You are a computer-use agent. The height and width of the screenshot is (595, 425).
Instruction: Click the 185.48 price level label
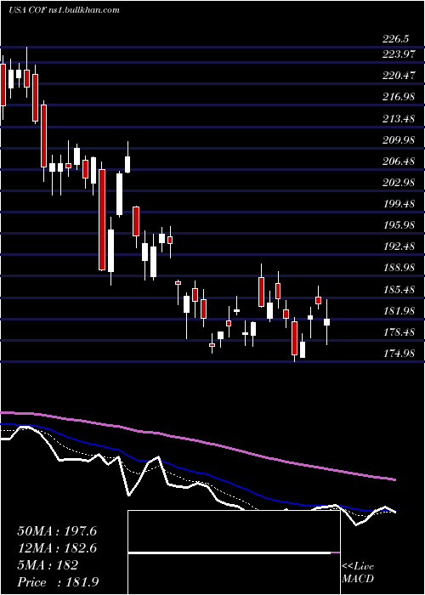(x=399, y=290)
